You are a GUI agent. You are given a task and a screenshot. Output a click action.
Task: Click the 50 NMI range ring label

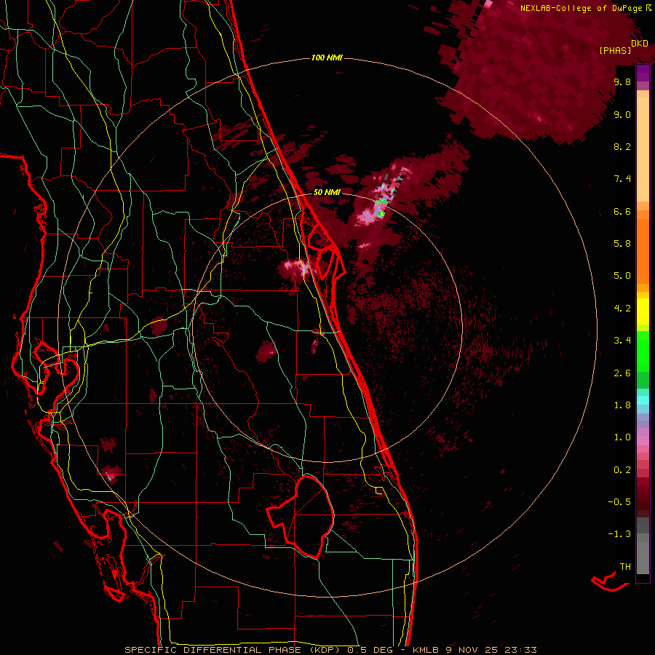pyautogui.click(x=327, y=192)
